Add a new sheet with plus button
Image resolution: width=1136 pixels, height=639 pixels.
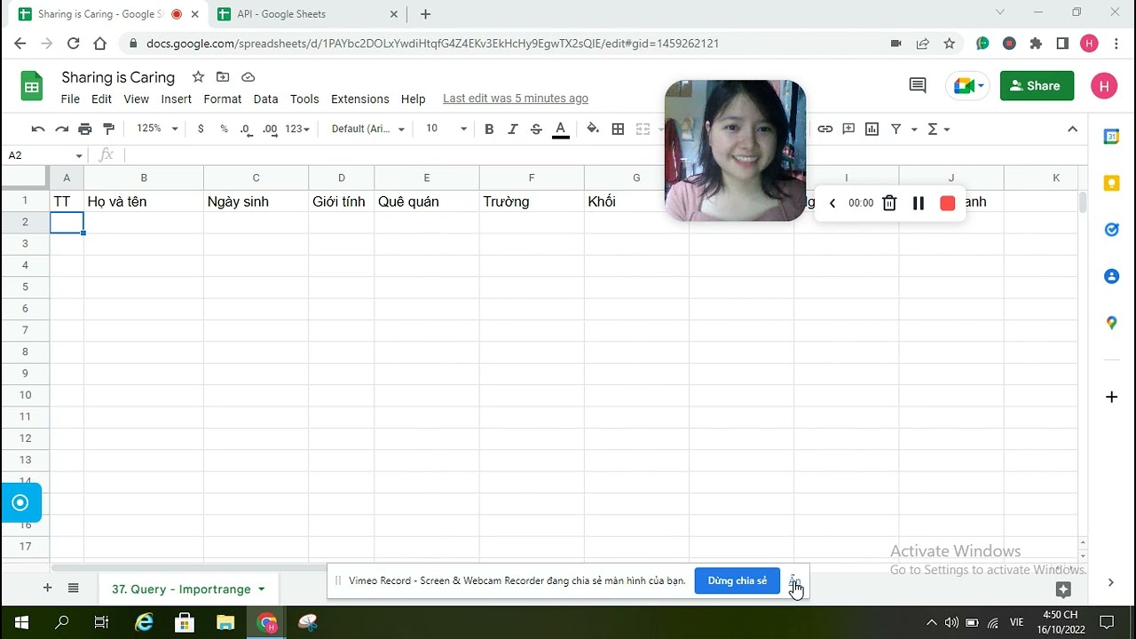point(48,588)
